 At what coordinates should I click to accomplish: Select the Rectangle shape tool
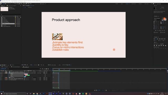18,4
